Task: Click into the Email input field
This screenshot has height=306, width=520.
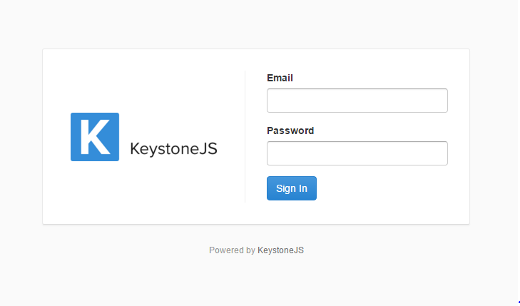Action: [x=357, y=101]
